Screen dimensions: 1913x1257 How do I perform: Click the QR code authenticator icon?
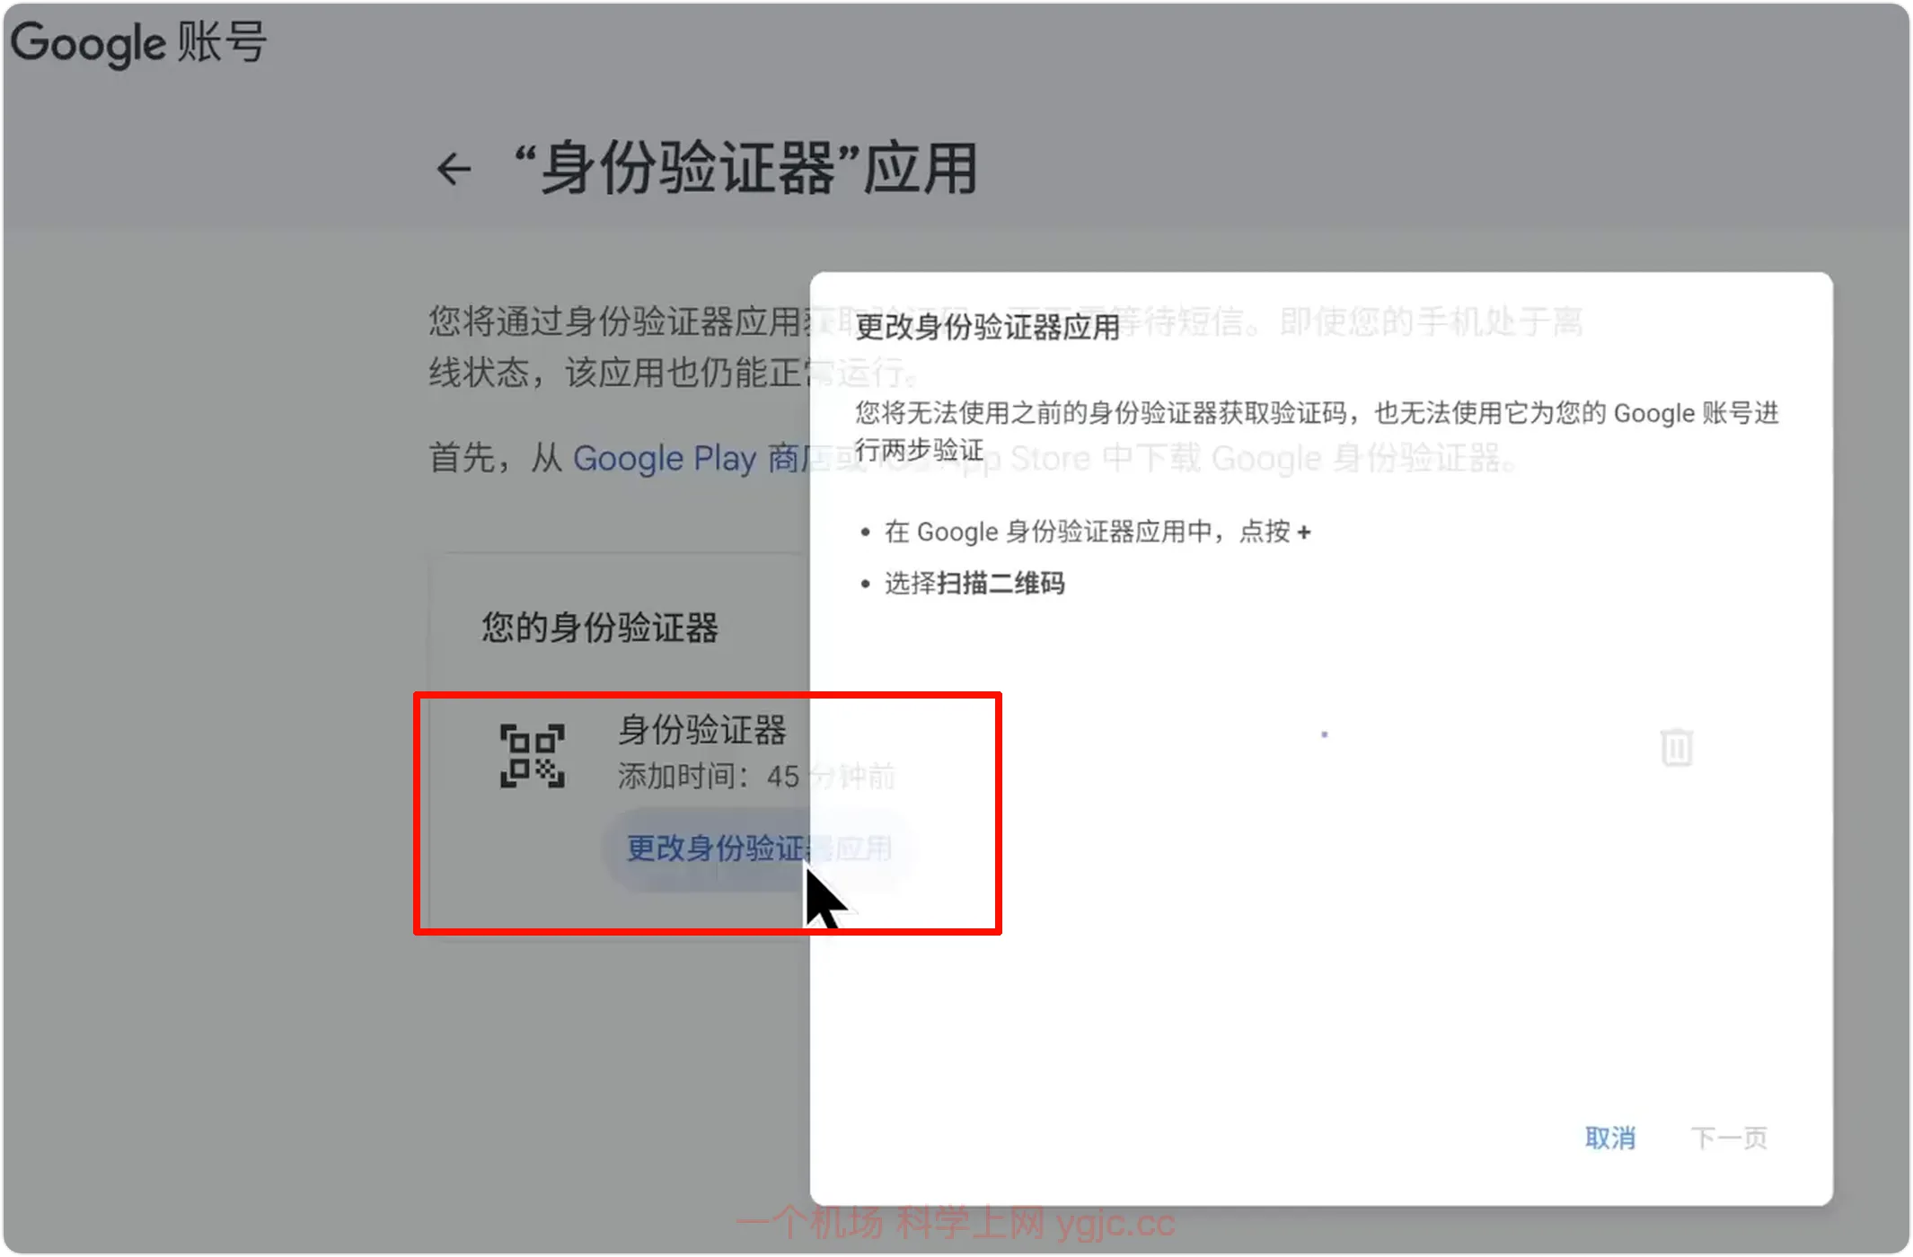pos(532,756)
